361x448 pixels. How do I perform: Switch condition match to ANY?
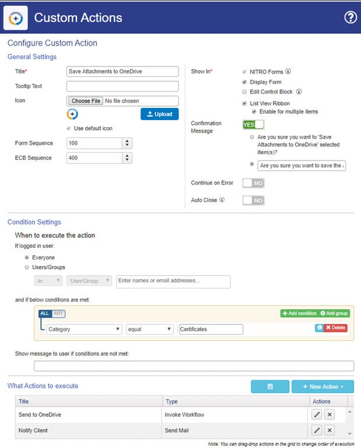click(59, 313)
